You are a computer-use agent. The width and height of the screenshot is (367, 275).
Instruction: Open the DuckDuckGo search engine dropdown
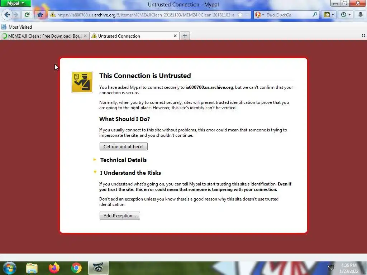(x=259, y=15)
